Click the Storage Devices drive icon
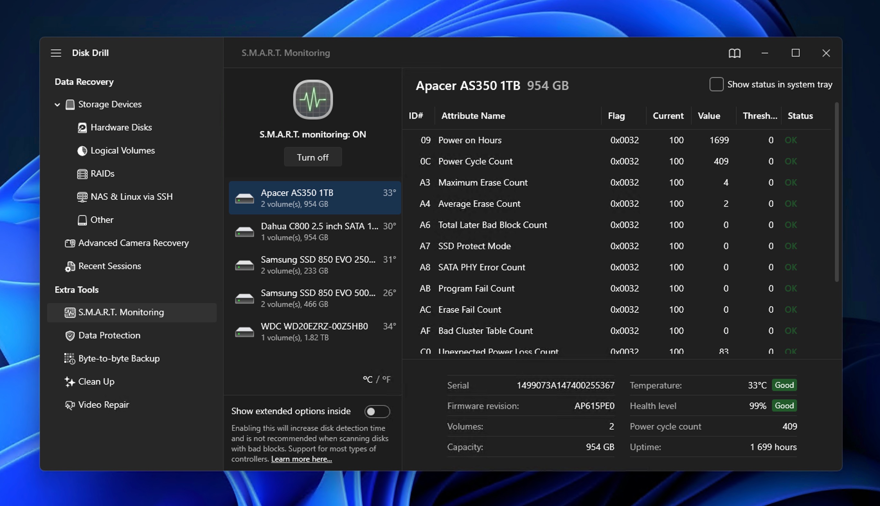880x506 pixels. click(x=70, y=105)
